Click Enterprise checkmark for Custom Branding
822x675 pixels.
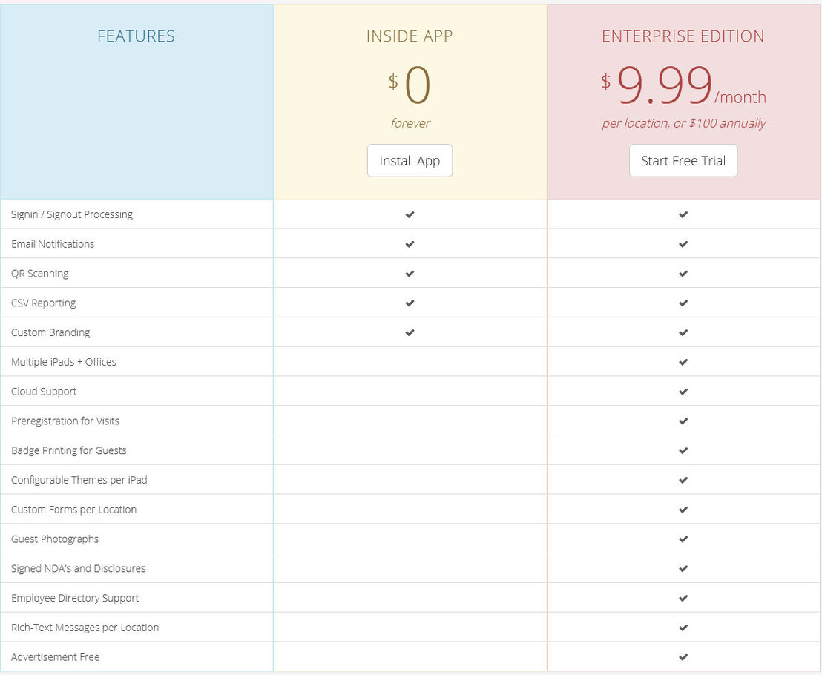point(683,332)
